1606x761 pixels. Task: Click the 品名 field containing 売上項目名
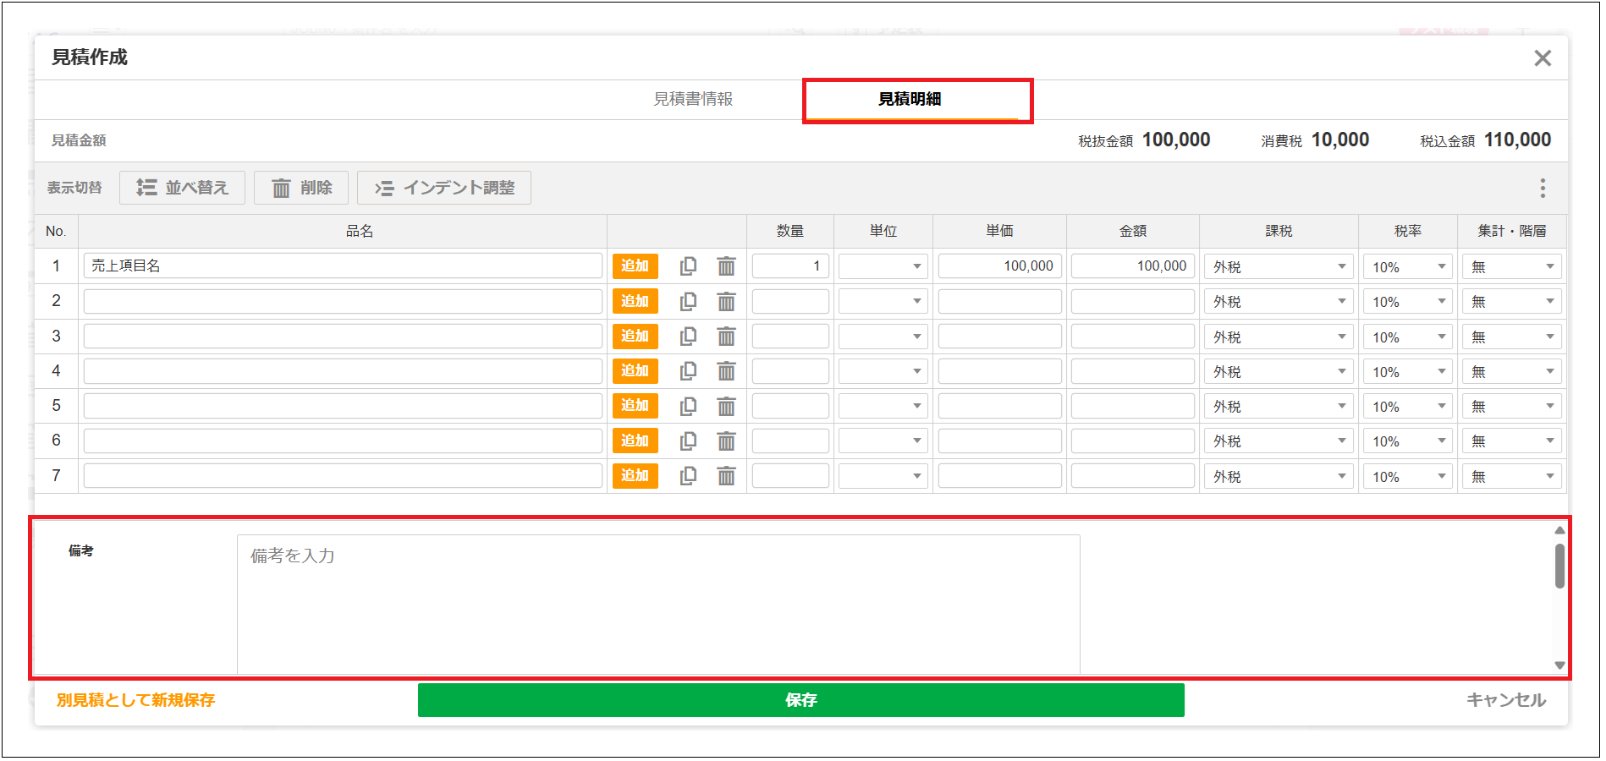[343, 266]
